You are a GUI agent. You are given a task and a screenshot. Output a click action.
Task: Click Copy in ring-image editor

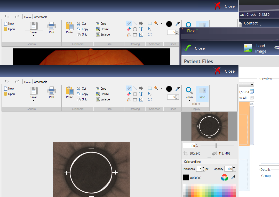tap(83, 94)
